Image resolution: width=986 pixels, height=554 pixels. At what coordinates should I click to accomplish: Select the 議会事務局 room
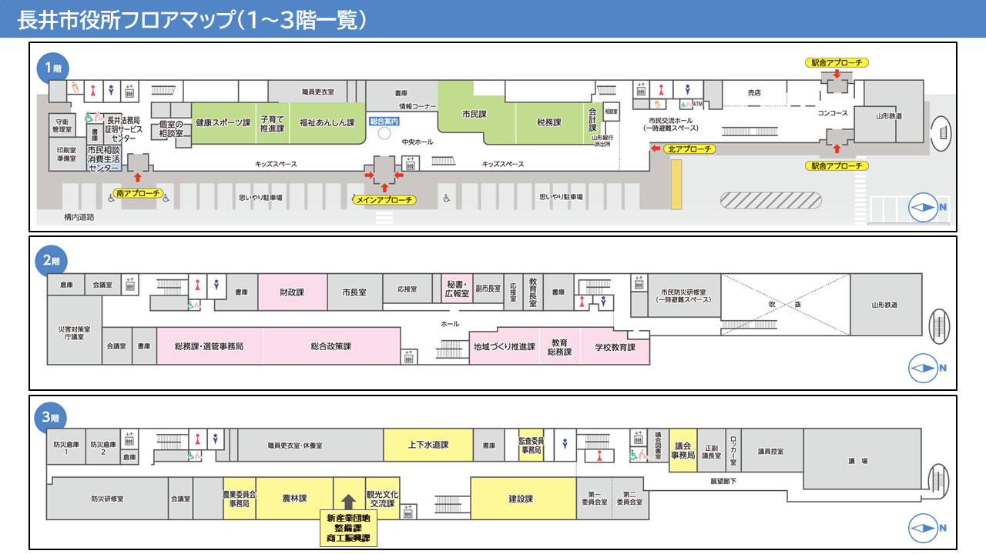[x=682, y=450]
